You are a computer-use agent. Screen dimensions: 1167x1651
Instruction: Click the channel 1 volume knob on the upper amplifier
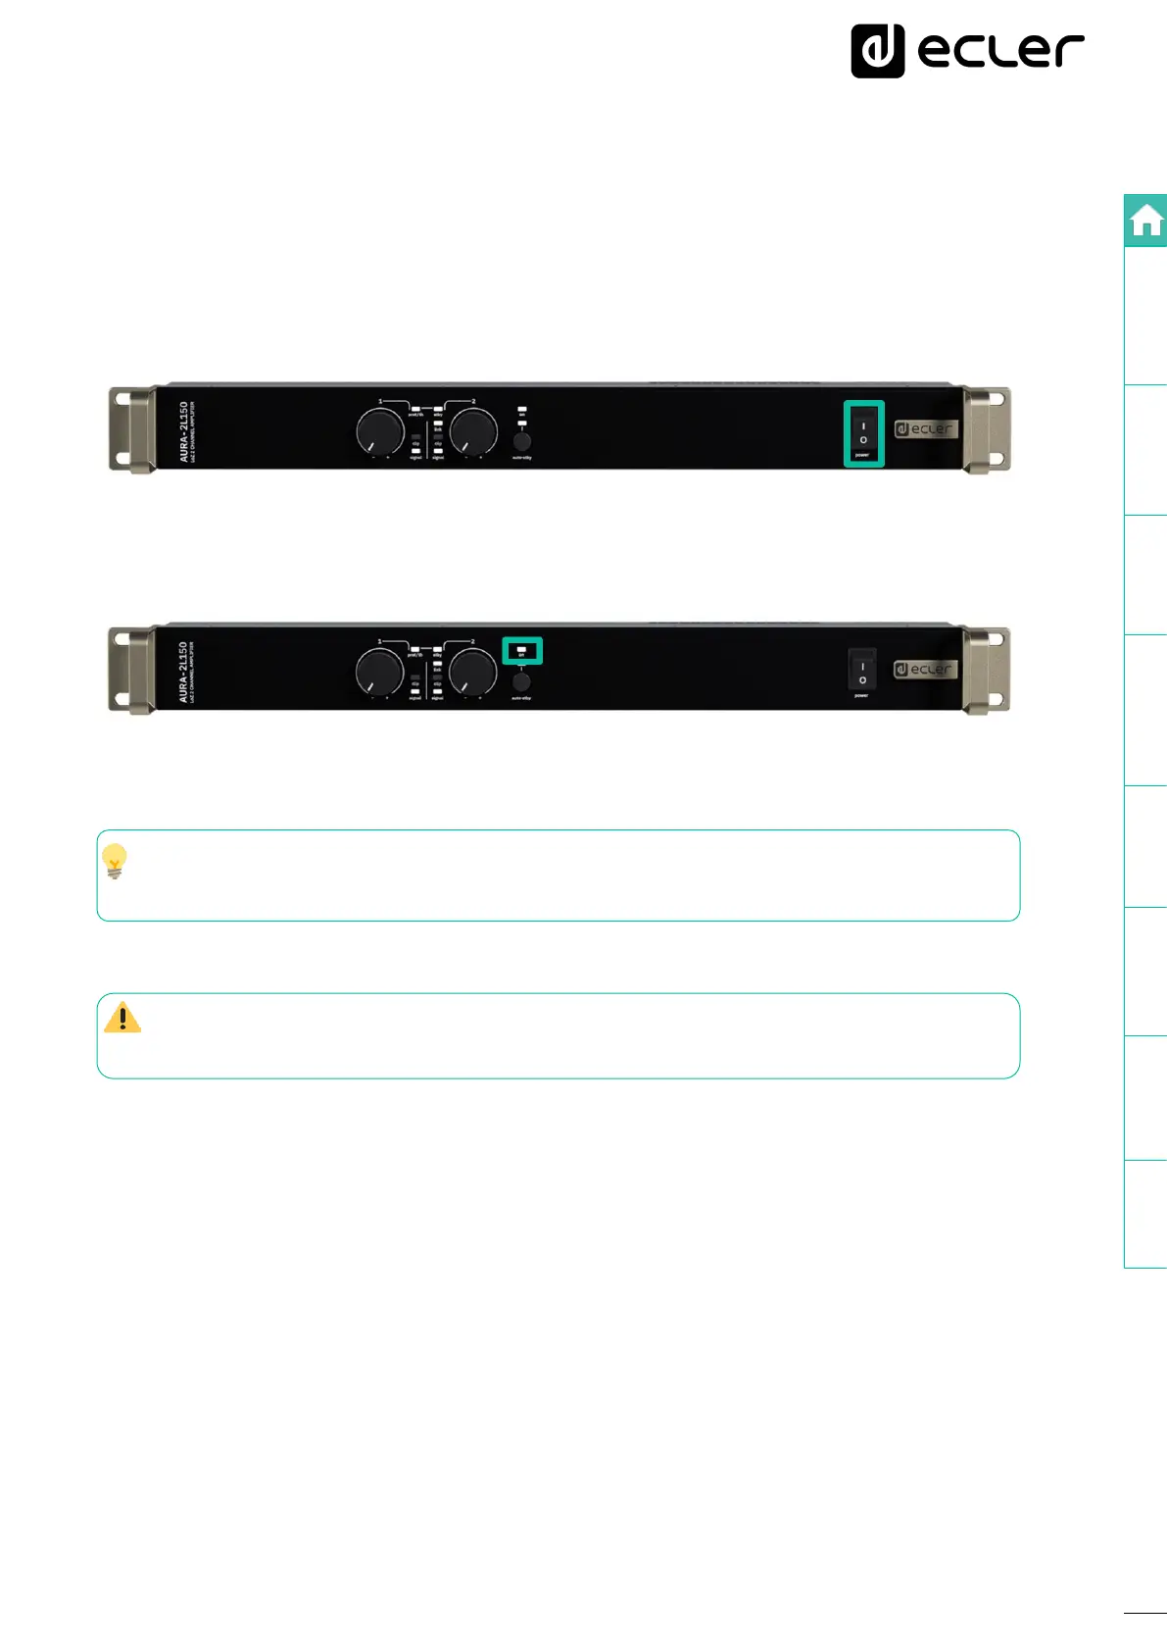pos(380,430)
